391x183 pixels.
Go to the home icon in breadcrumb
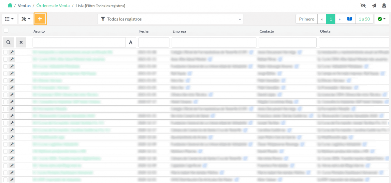coord(10,6)
